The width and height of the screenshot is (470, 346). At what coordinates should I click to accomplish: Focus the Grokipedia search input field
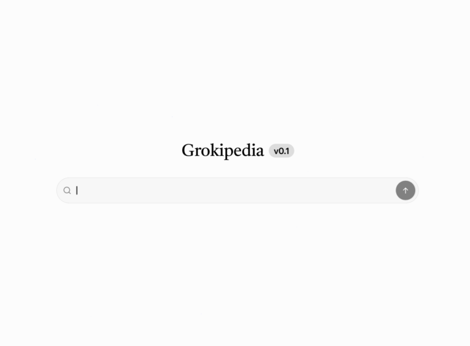[238, 191]
